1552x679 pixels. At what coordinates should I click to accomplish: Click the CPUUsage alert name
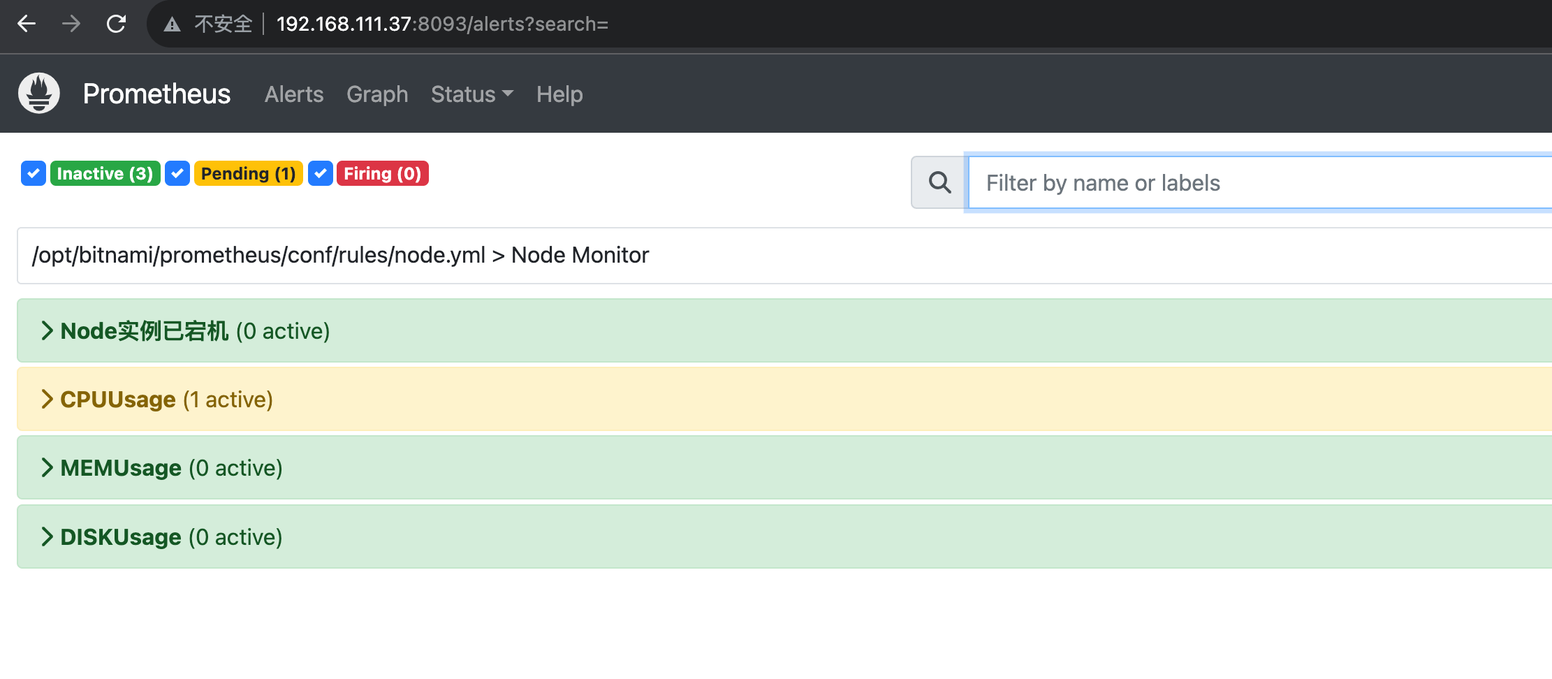(x=118, y=400)
